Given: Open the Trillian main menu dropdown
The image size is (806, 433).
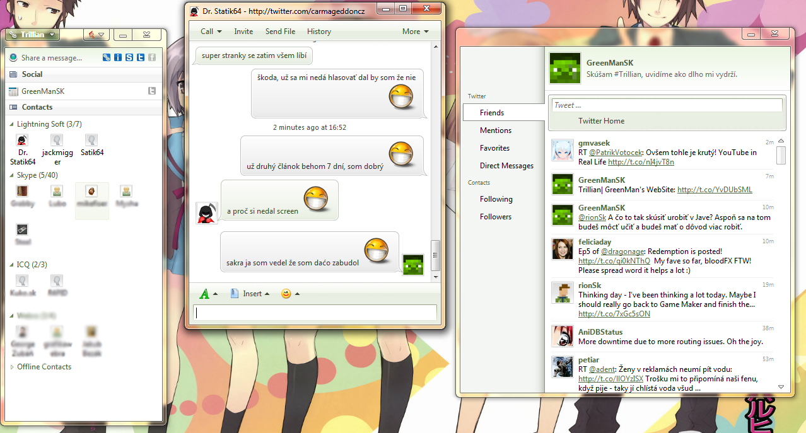Looking at the screenshot, I should (x=32, y=35).
